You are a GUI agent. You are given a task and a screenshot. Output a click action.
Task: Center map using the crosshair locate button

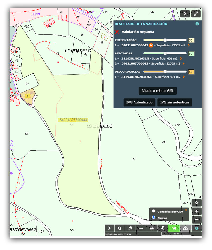click(x=197, y=203)
